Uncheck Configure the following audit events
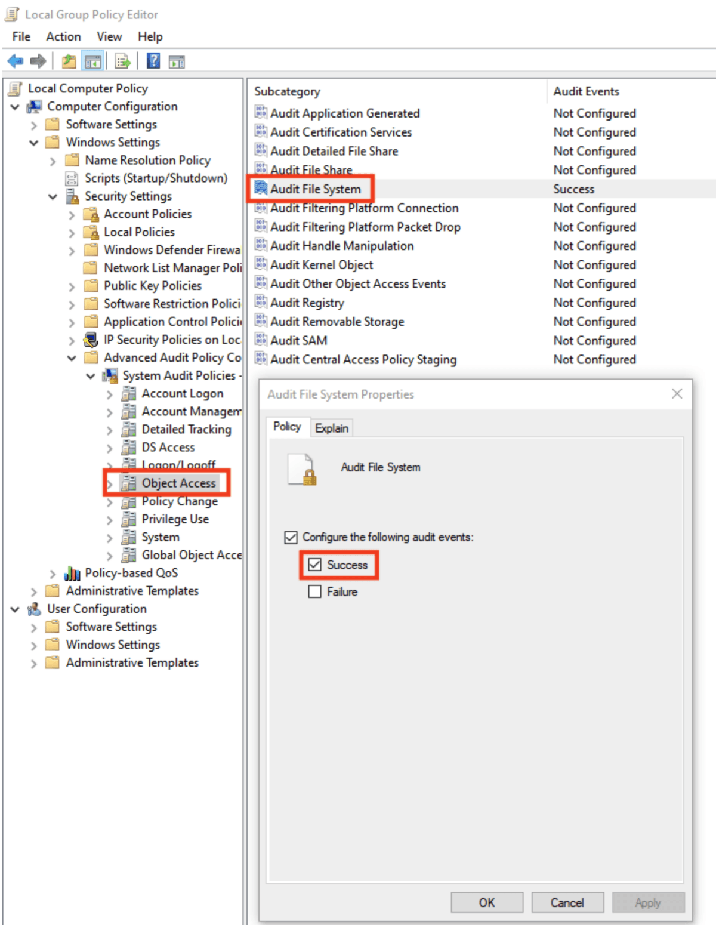 (x=291, y=538)
